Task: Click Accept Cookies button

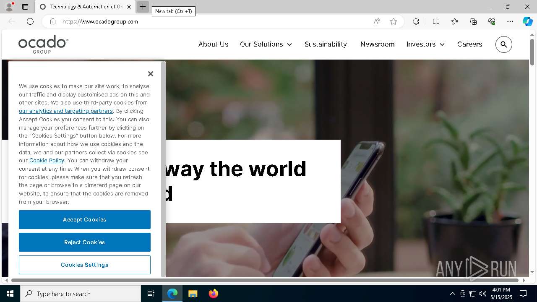Action: tap(85, 219)
